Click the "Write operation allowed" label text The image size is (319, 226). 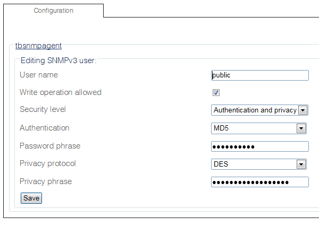click(x=61, y=92)
